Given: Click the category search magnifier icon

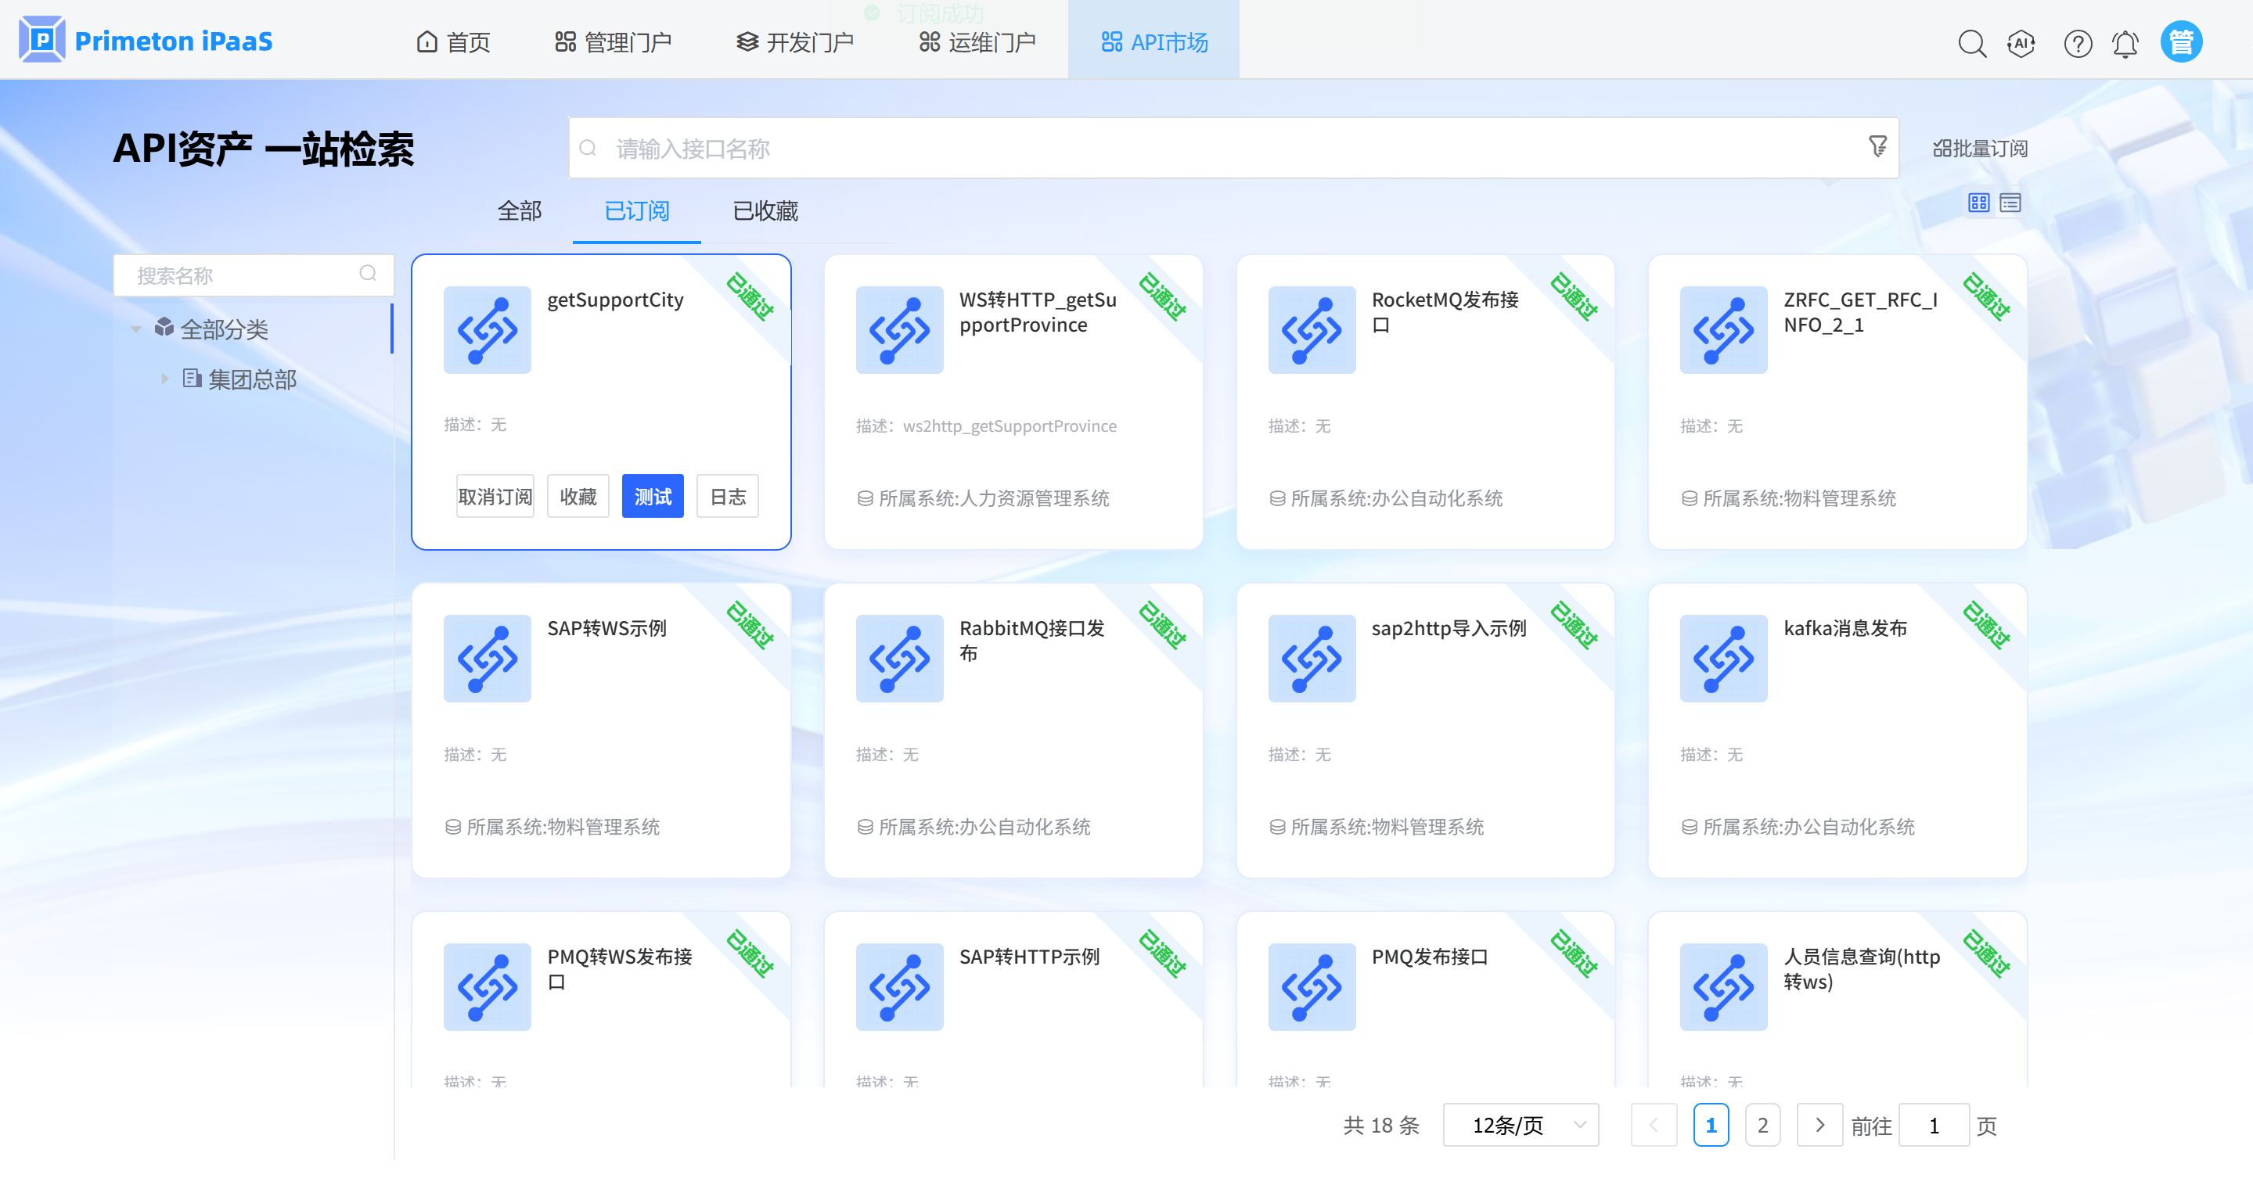Looking at the screenshot, I should pos(369,274).
